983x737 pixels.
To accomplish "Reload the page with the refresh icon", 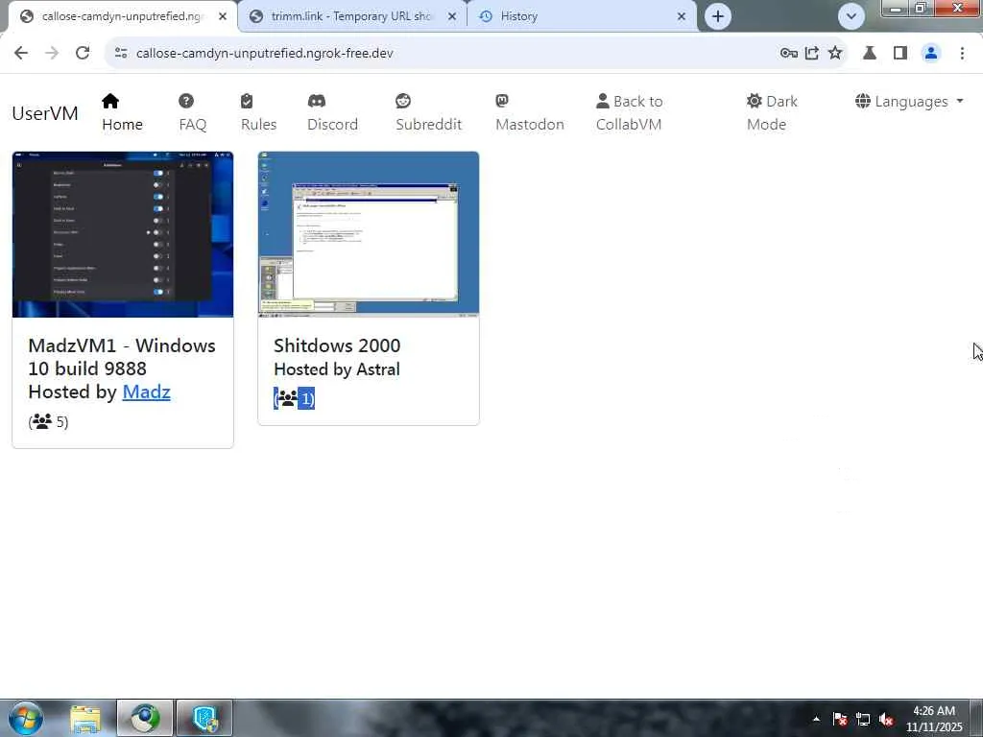I will pos(83,53).
